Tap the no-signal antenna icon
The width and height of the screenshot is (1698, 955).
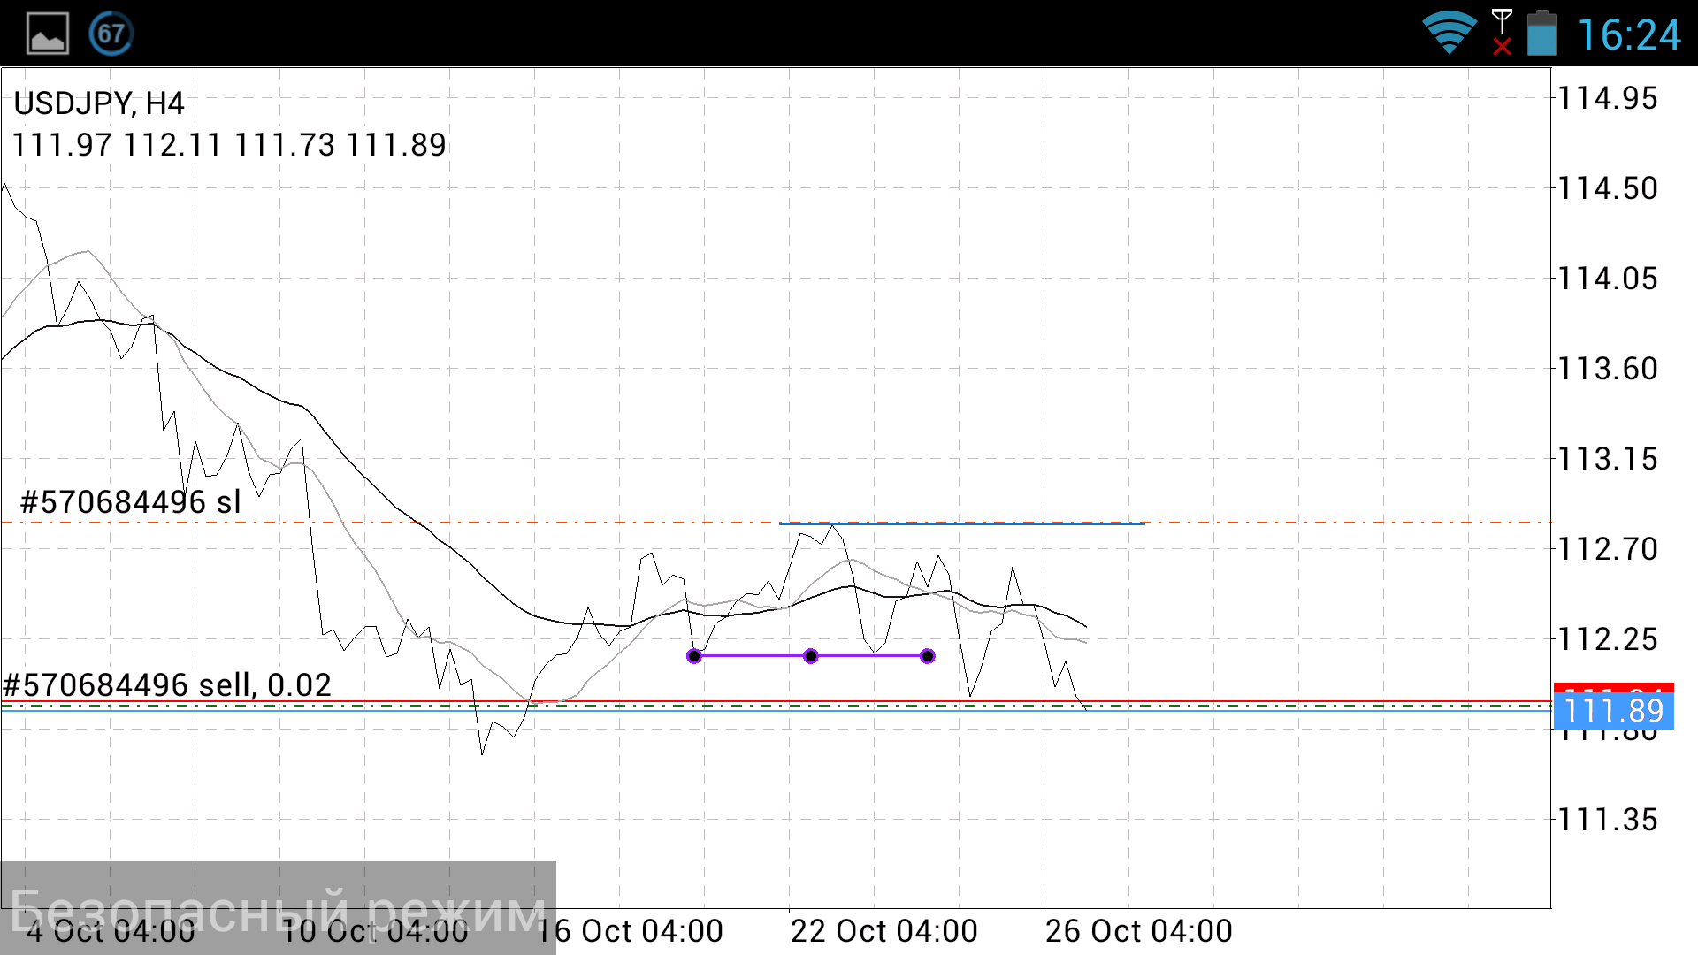coord(1502,33)
